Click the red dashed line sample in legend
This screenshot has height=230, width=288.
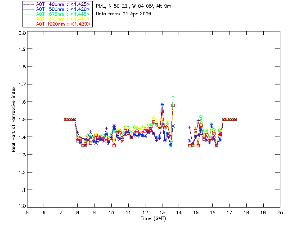tap(29, 24)
